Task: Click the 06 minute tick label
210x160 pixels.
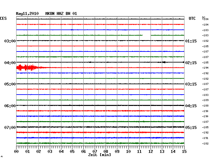Action: tap(83, 152)
